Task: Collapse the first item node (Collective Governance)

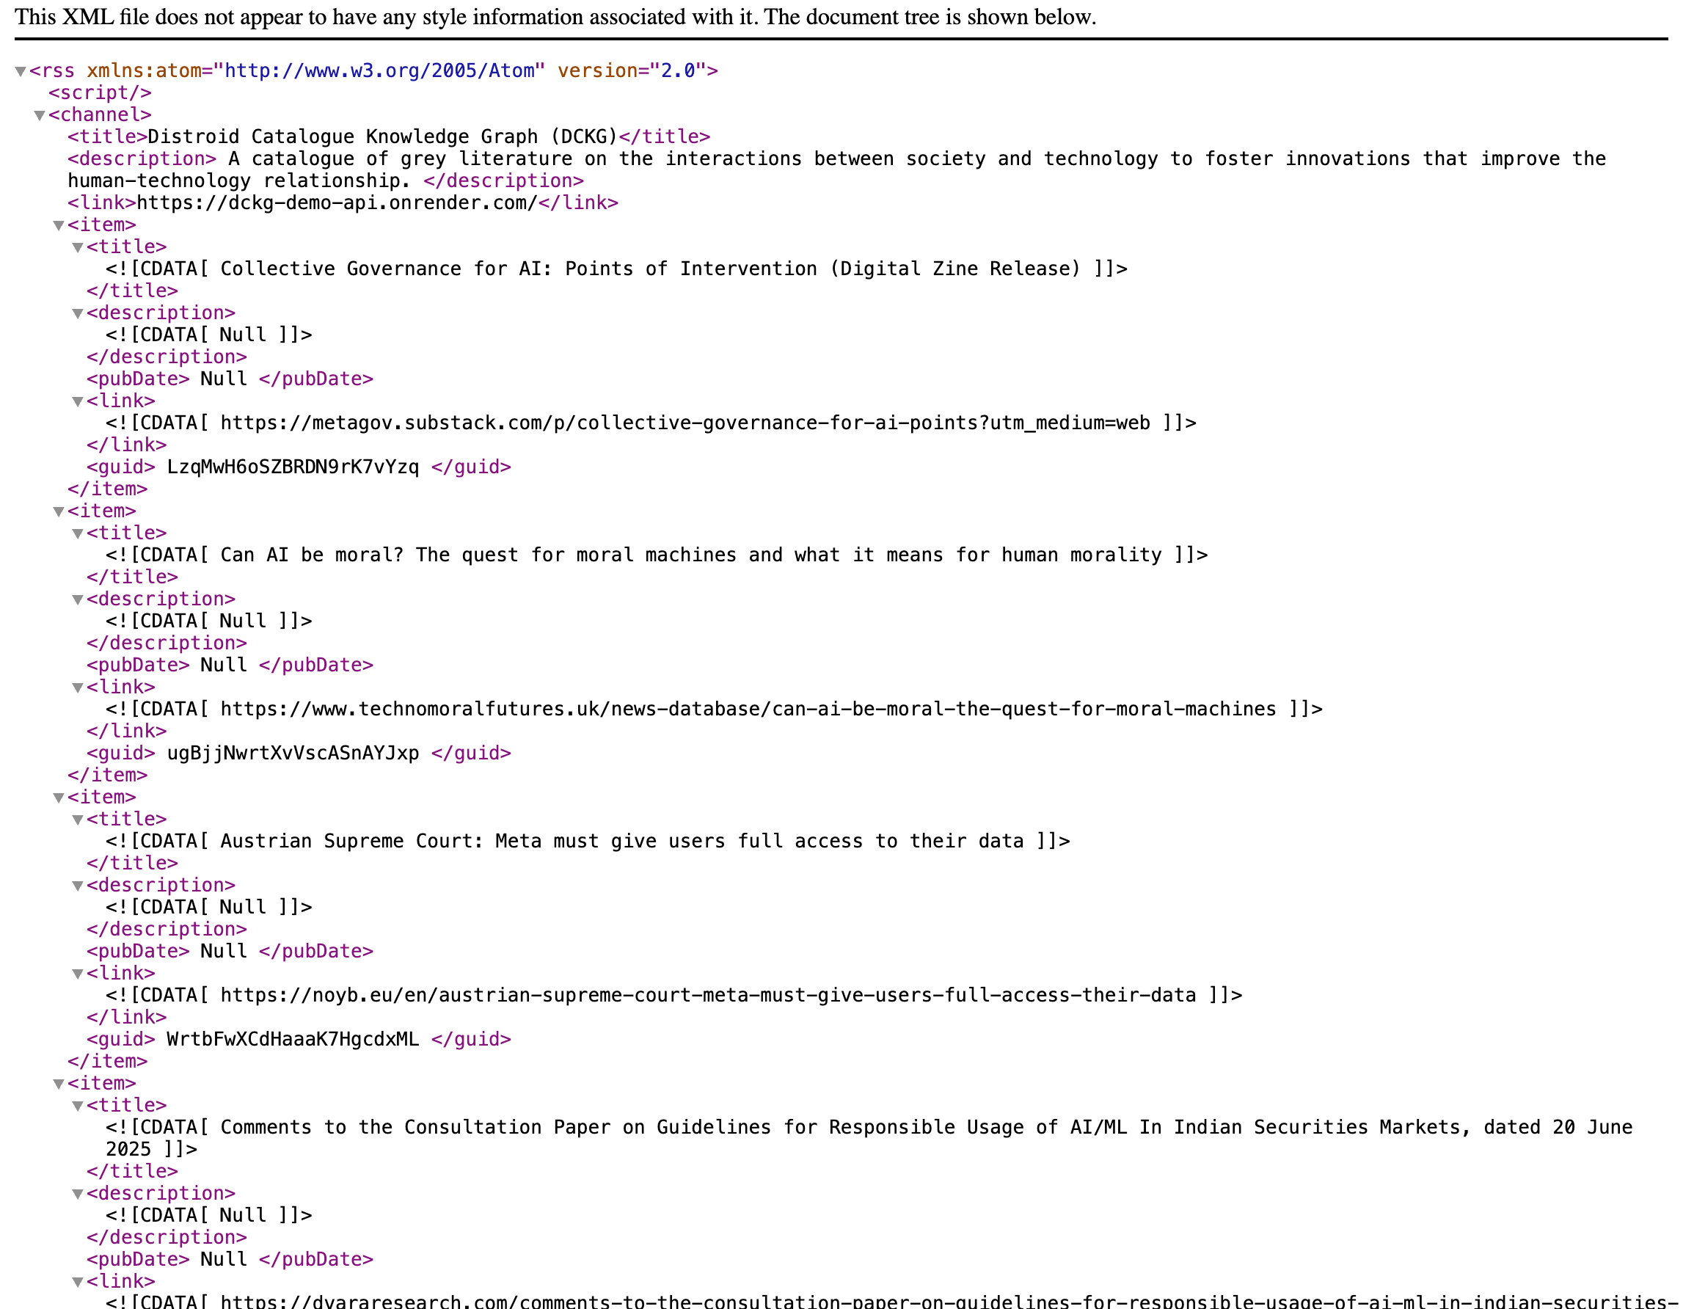Action: point(59,226)
